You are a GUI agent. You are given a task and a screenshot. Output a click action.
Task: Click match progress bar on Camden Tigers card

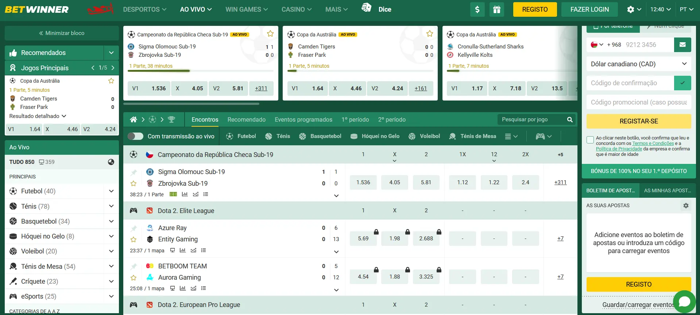pyautogui.click(x=360, y=71)
